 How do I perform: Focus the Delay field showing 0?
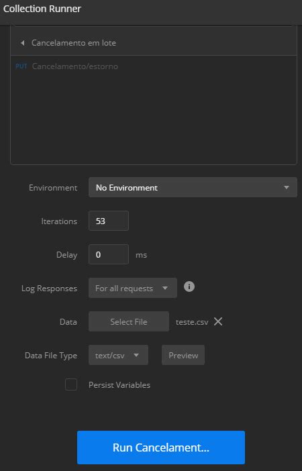(109, 254)
